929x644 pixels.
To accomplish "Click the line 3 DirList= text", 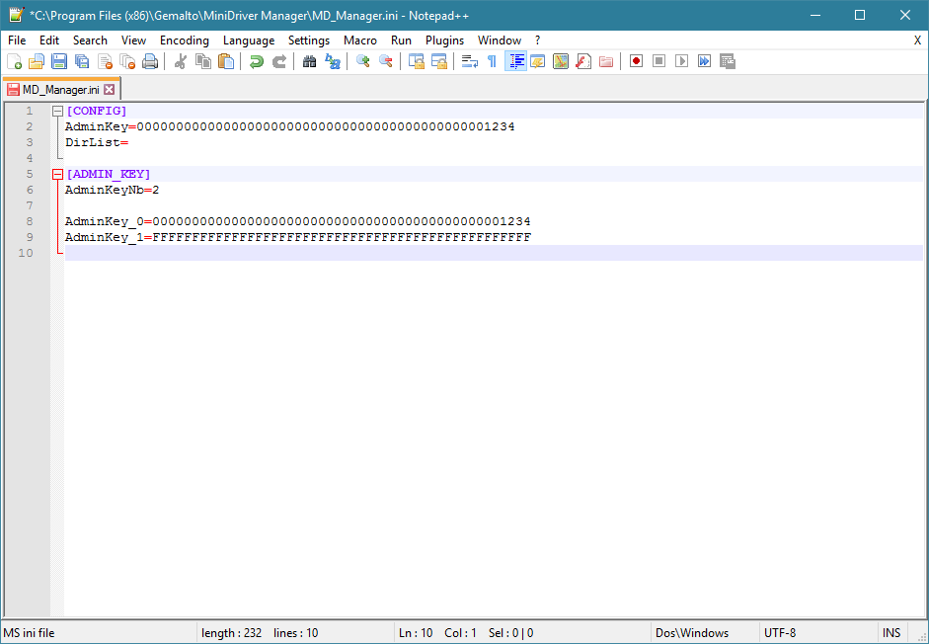I will click(97, 142).
